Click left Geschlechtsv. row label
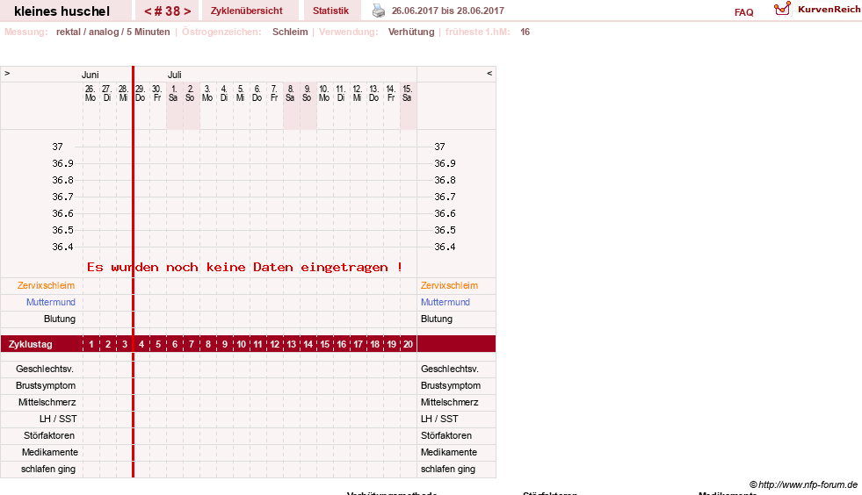 45,369
